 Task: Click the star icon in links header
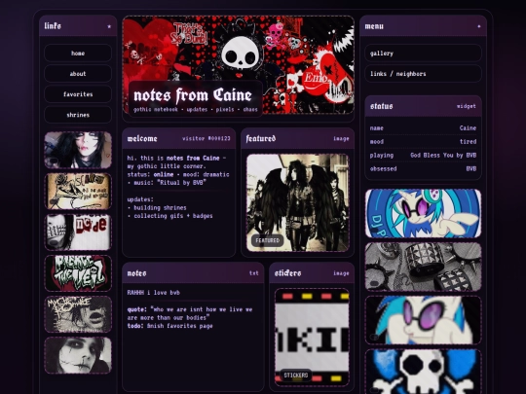click(x=109, y=26)
